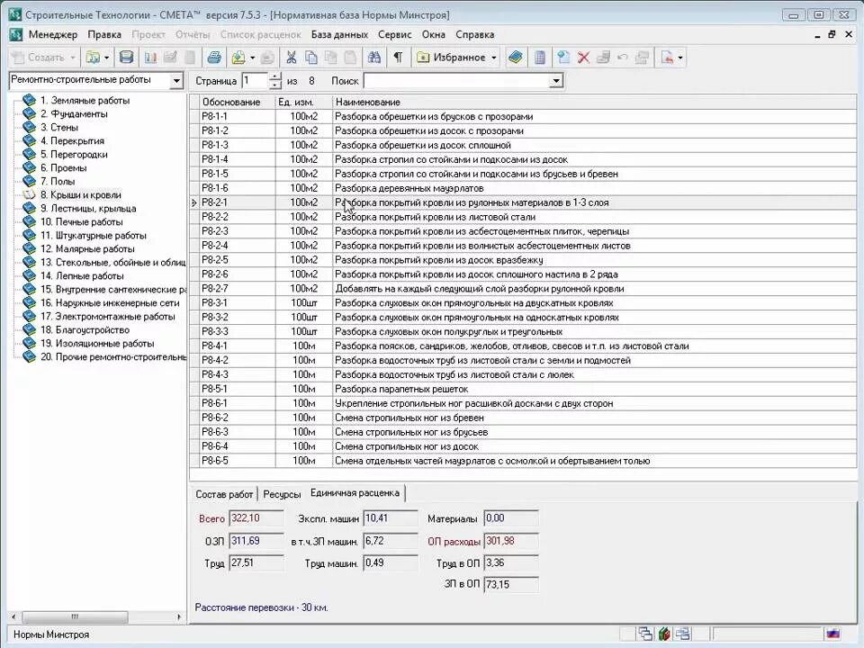Select 17. Электромонтажные работы tree item
The height and width of the screenshot is (648, 864).
pos(107,317)
